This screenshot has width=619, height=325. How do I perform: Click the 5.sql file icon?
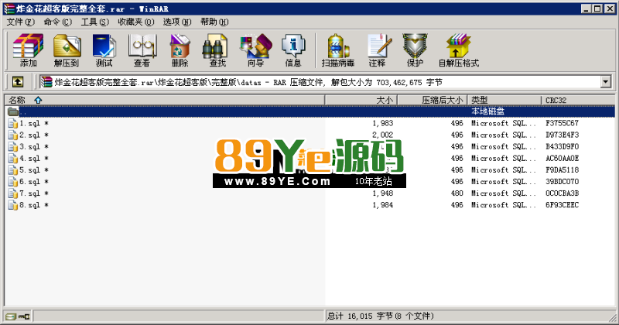tap(13, 169)
